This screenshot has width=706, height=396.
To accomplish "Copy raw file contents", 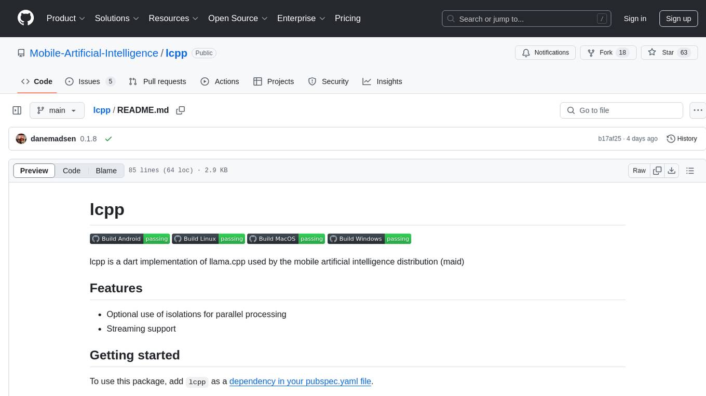I will click(657, 171).
